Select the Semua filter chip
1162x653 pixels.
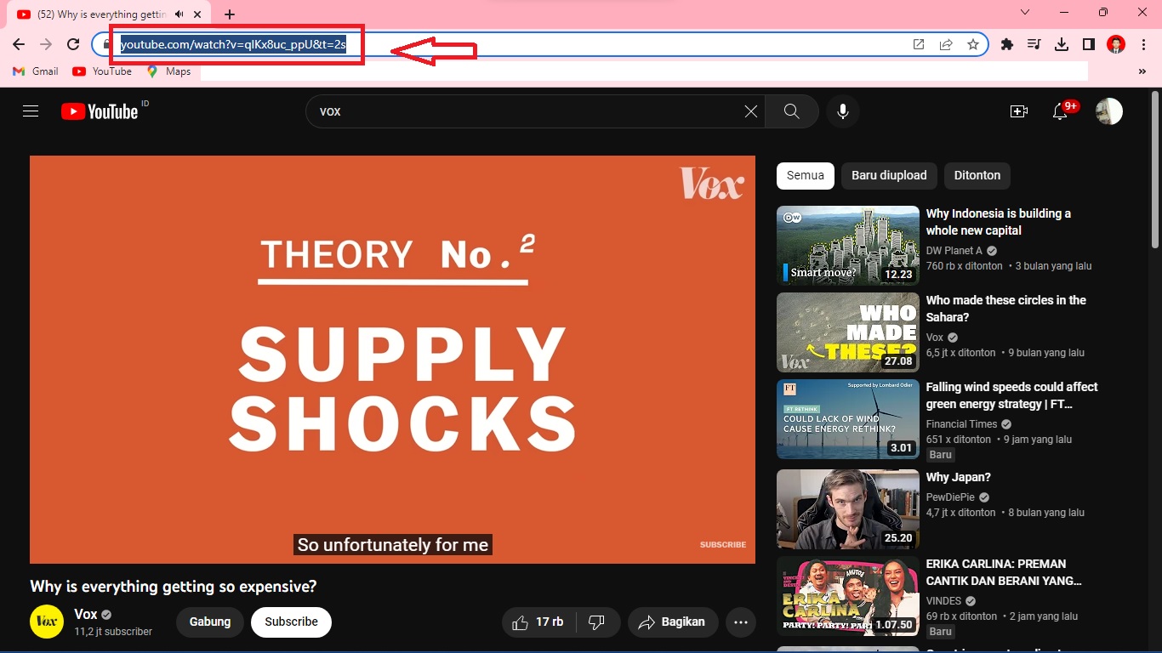(x=806, y=175)
